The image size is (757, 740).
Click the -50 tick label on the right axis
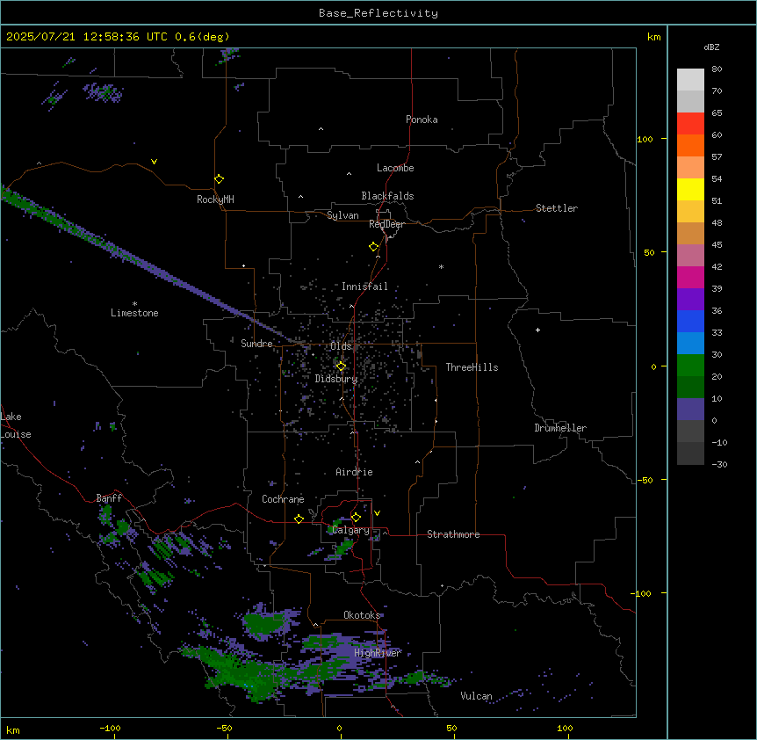[645, 480]
